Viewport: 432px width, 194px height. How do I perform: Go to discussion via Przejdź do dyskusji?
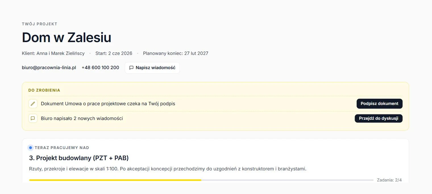379,118
